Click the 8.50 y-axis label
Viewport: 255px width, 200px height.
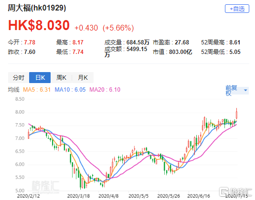(x=20, y=99)
